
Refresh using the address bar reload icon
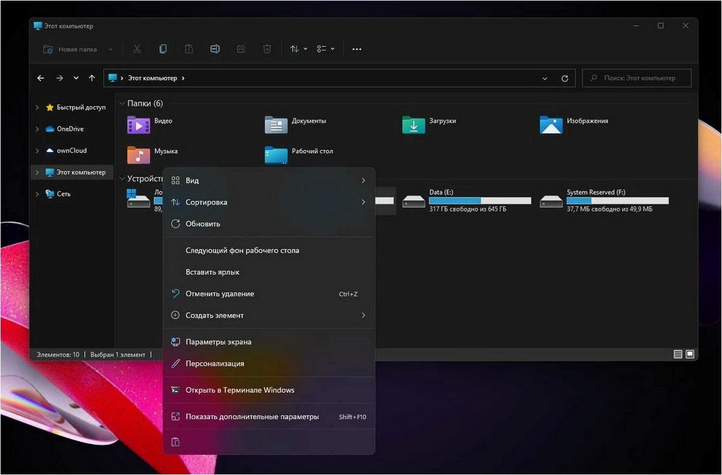pyautogui.click(x=564, y=78)
